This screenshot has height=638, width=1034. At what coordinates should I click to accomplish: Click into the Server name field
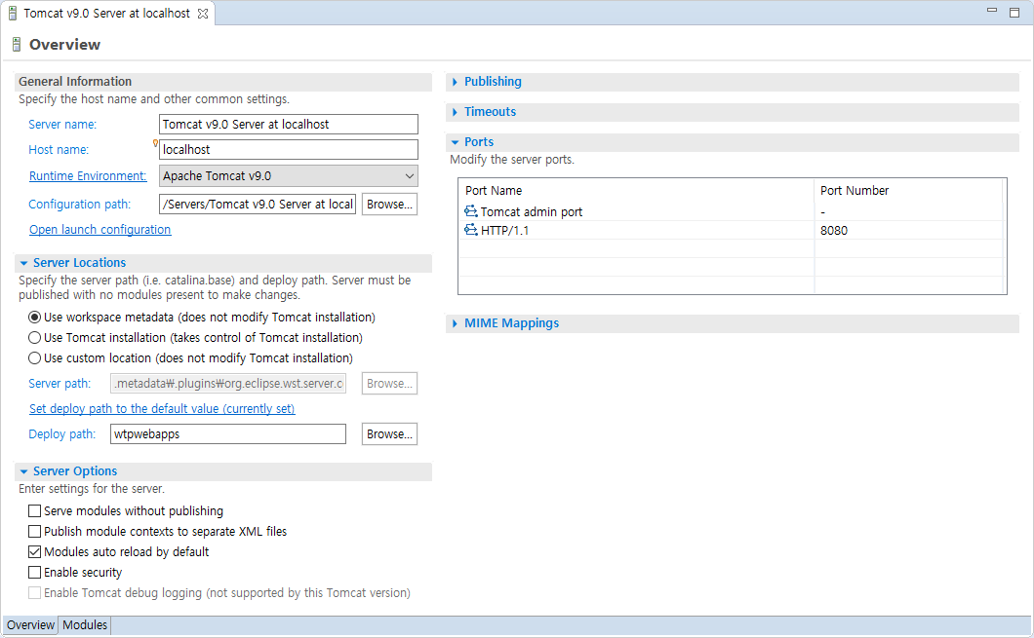pyautogui.click(x=288, y=124)
